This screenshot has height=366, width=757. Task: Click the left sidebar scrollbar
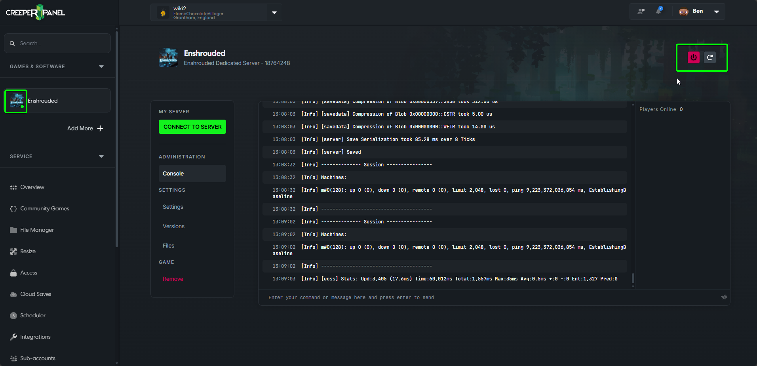[x=116, y=139]
